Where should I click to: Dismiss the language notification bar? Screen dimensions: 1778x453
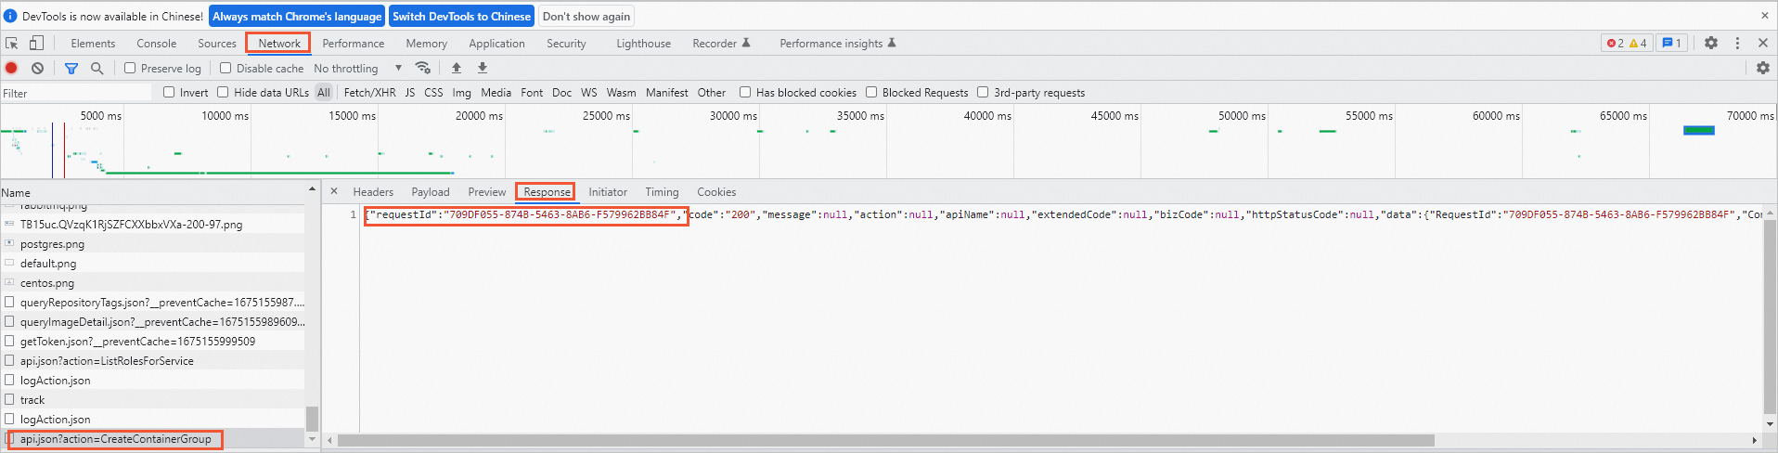1764,16
